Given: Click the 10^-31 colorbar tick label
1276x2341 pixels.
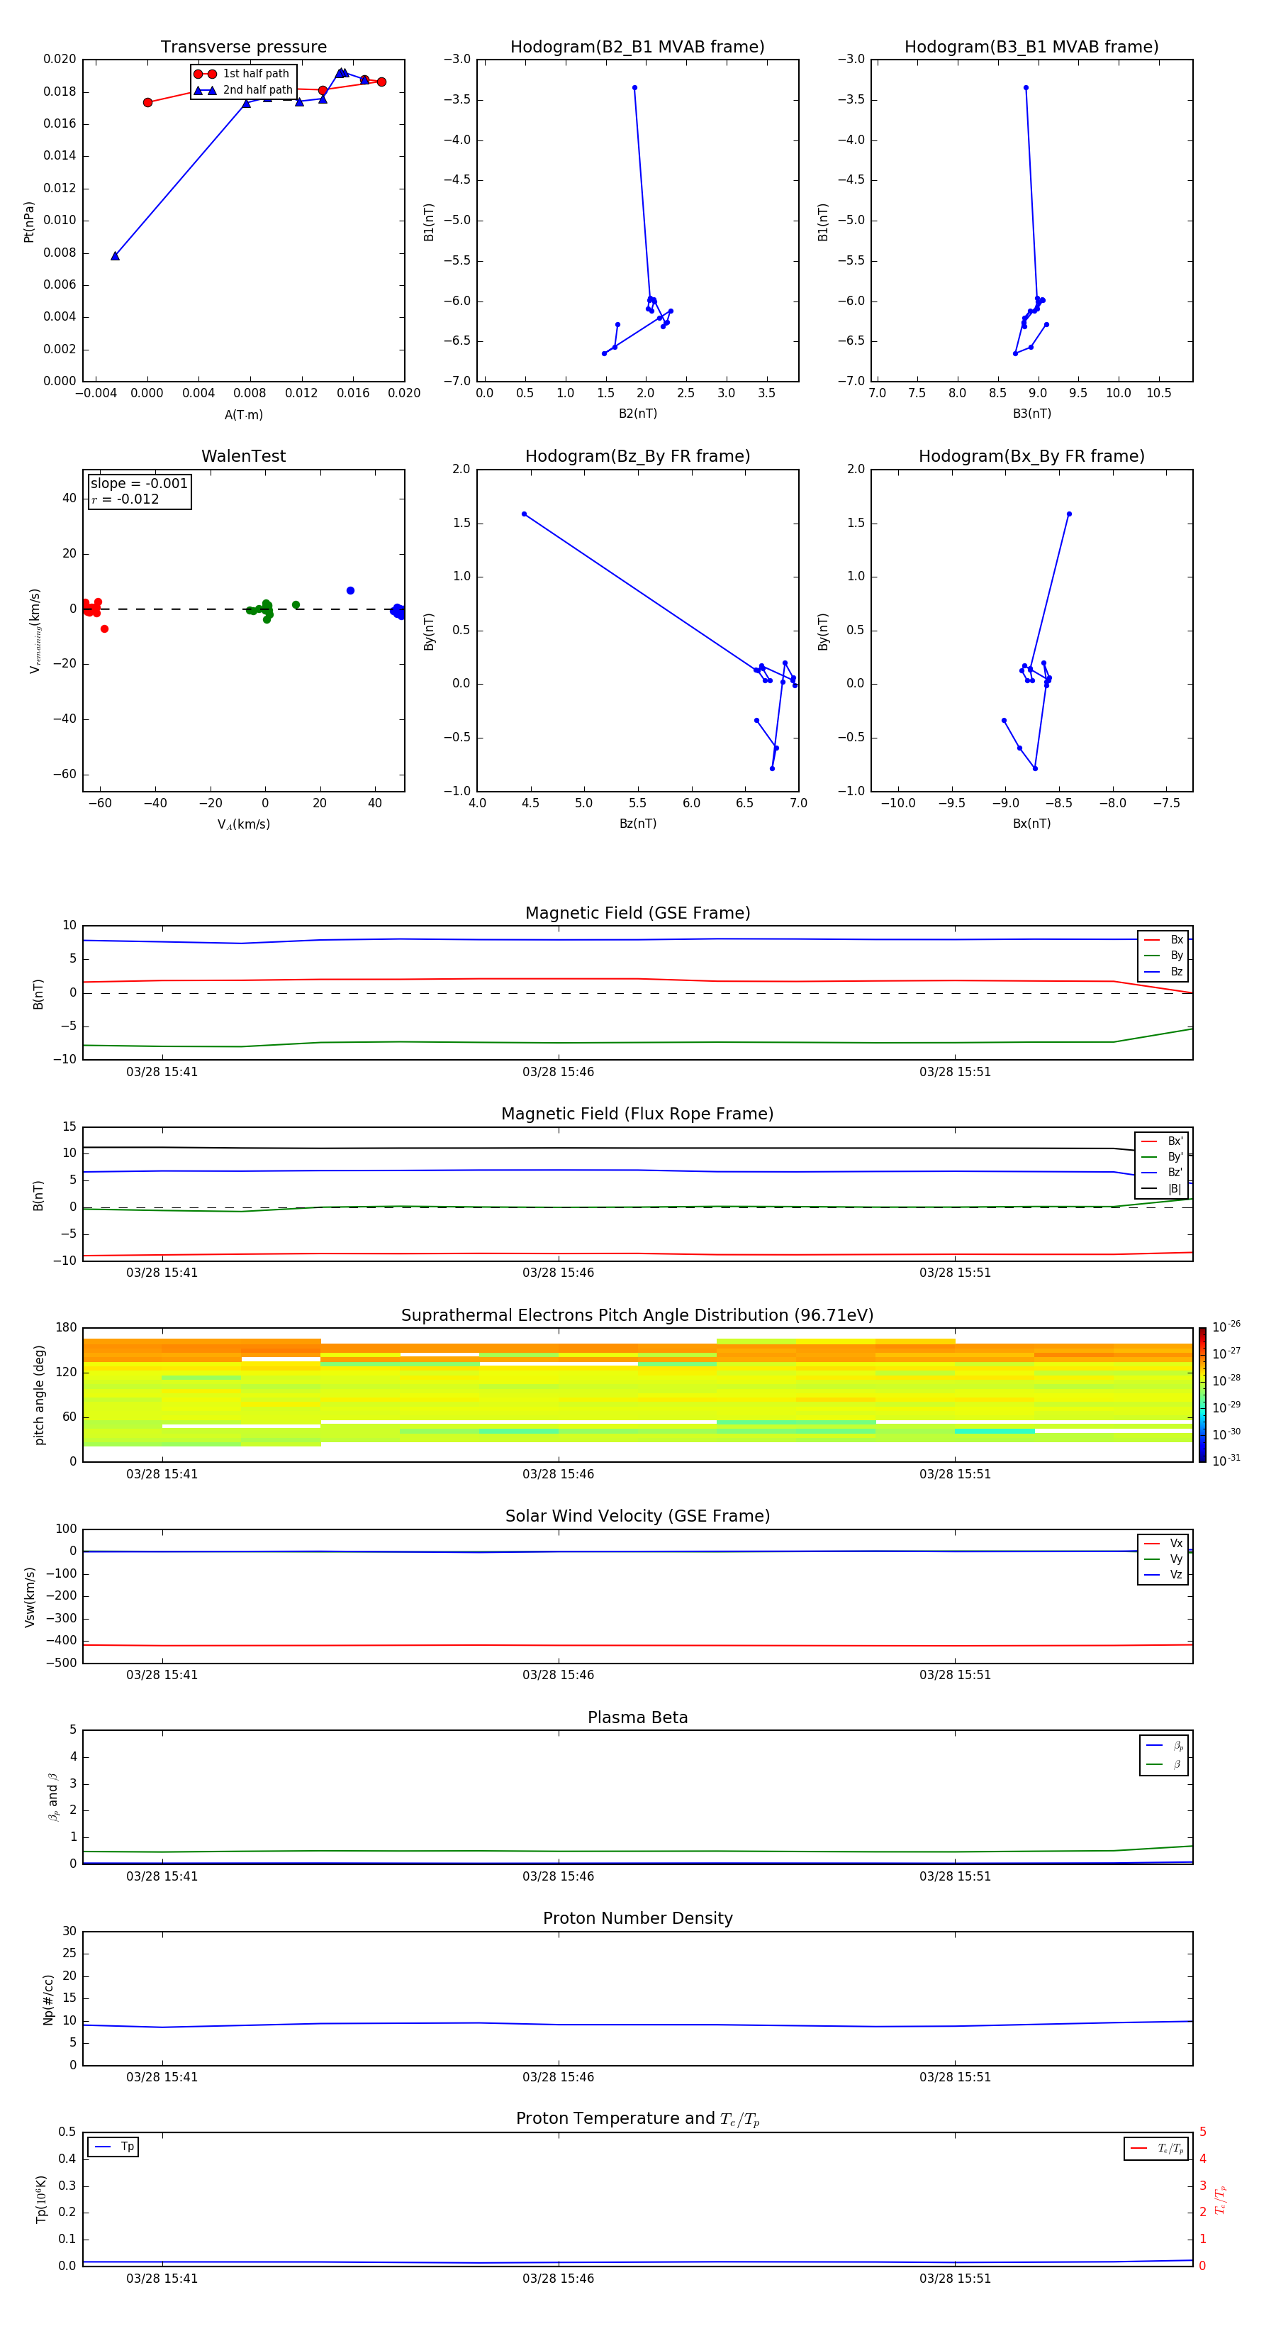Looking at the screenshot, I should pyautogui.click(x=1226, y=1461).
